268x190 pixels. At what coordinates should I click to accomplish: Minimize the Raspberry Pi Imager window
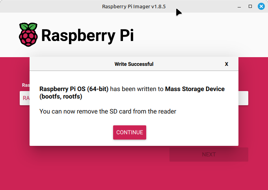coord(239,7)
